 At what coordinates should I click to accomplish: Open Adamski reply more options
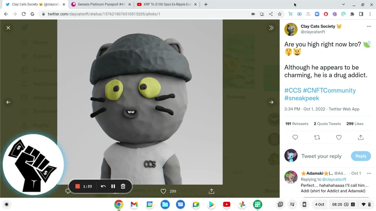click(x=369, y=173)
